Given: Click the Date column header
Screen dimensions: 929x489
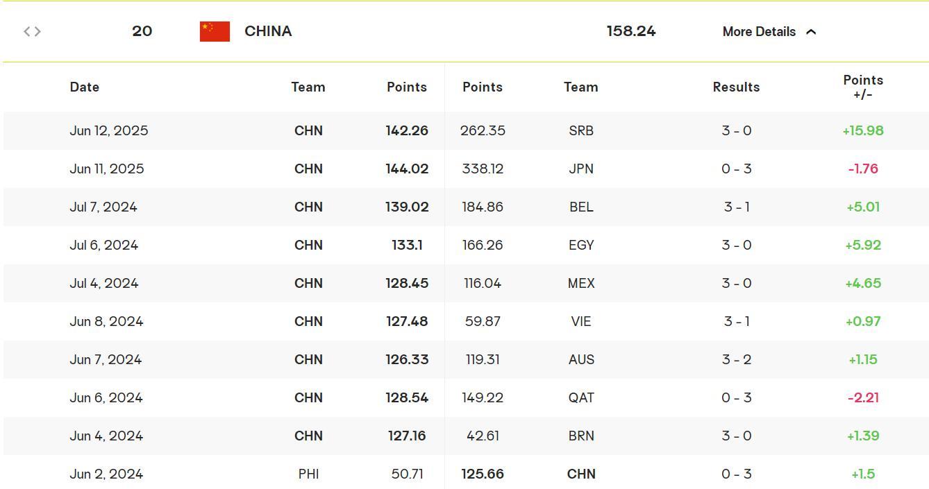Looking at the screenshot, I should tap(85, 87).
